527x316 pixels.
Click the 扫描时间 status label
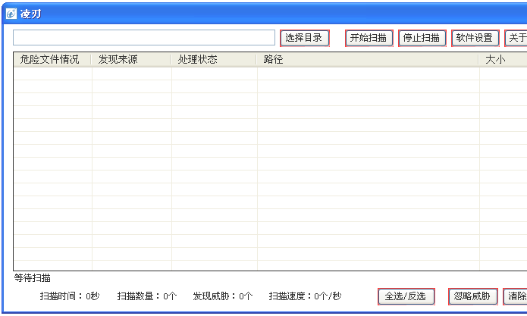(70, 296)
